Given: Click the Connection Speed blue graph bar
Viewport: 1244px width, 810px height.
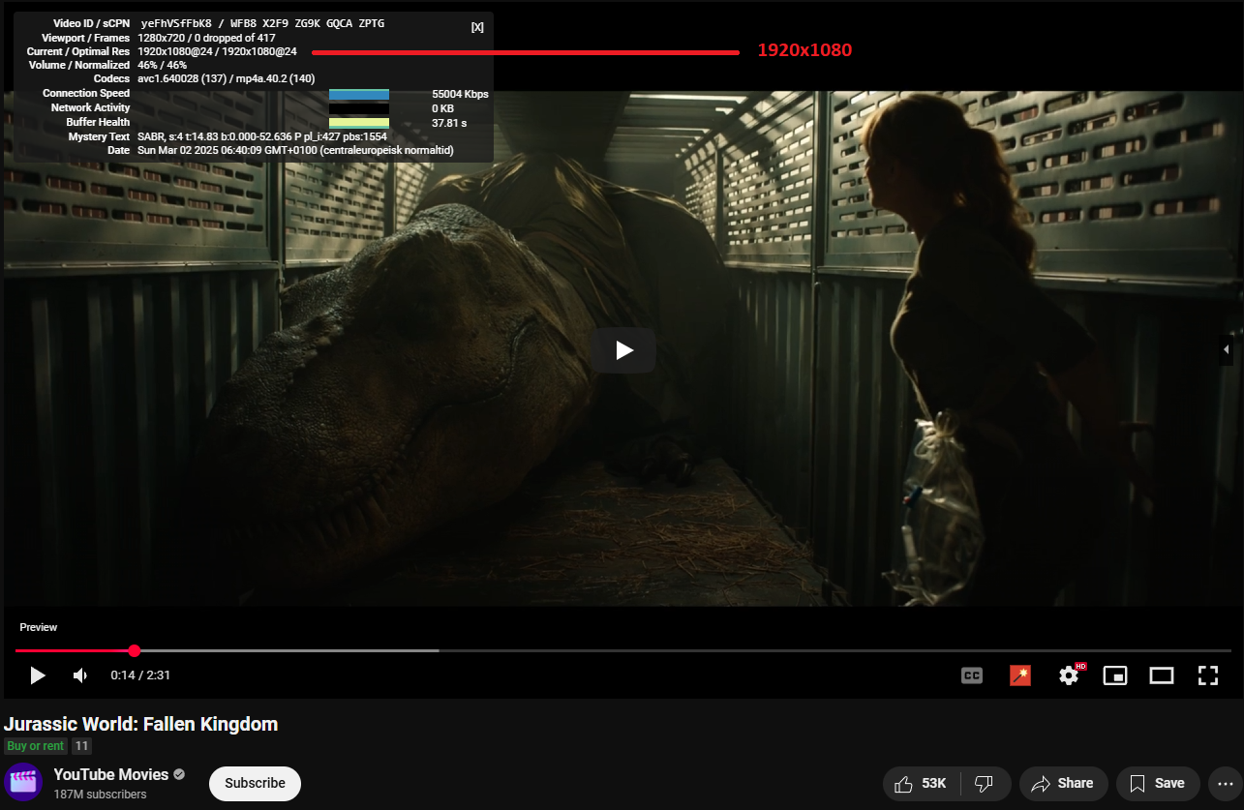Looking at the screenshot, I should pyautogui.click(x=359, y=95).
